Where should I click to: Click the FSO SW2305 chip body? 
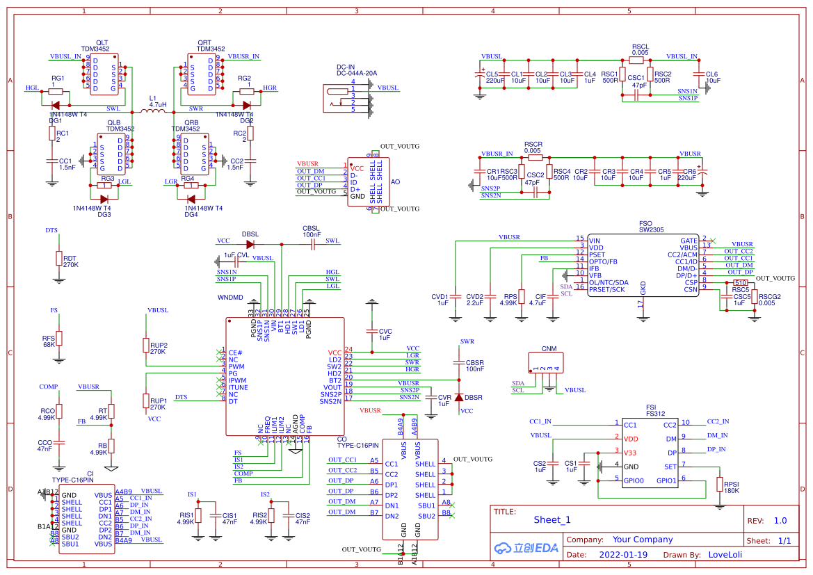pyautogui.click(x=643, y=265)
